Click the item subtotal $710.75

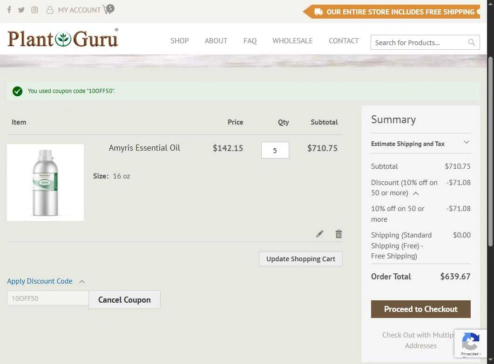[x=322, y=148]
